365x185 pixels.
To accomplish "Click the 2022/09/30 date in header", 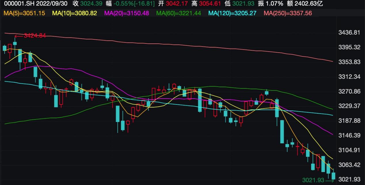I will click(52, 4).
